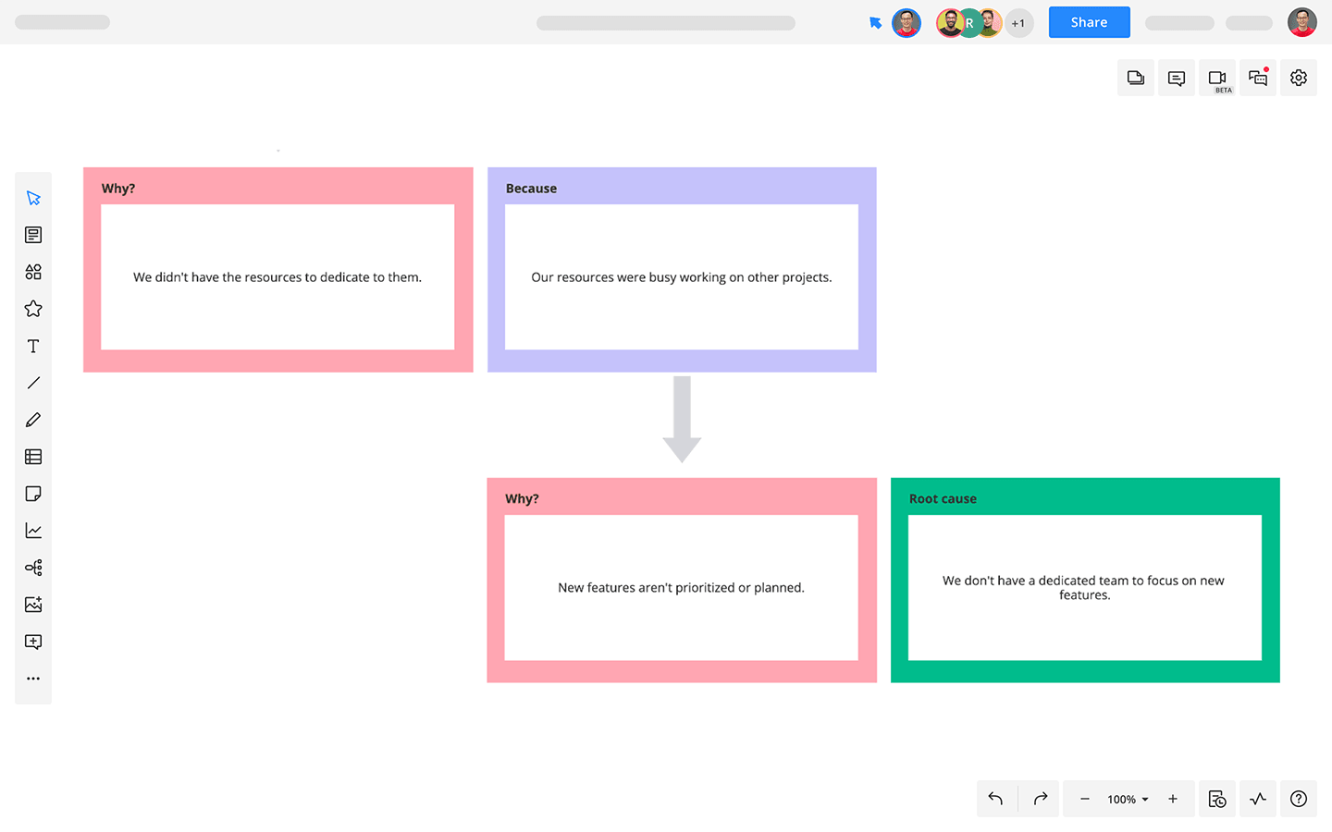
Task: Open the shapes tool in left toolbar
Action: tap(33, 272)
